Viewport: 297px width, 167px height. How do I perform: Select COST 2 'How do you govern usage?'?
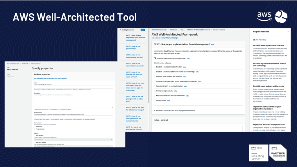[133, 48]
